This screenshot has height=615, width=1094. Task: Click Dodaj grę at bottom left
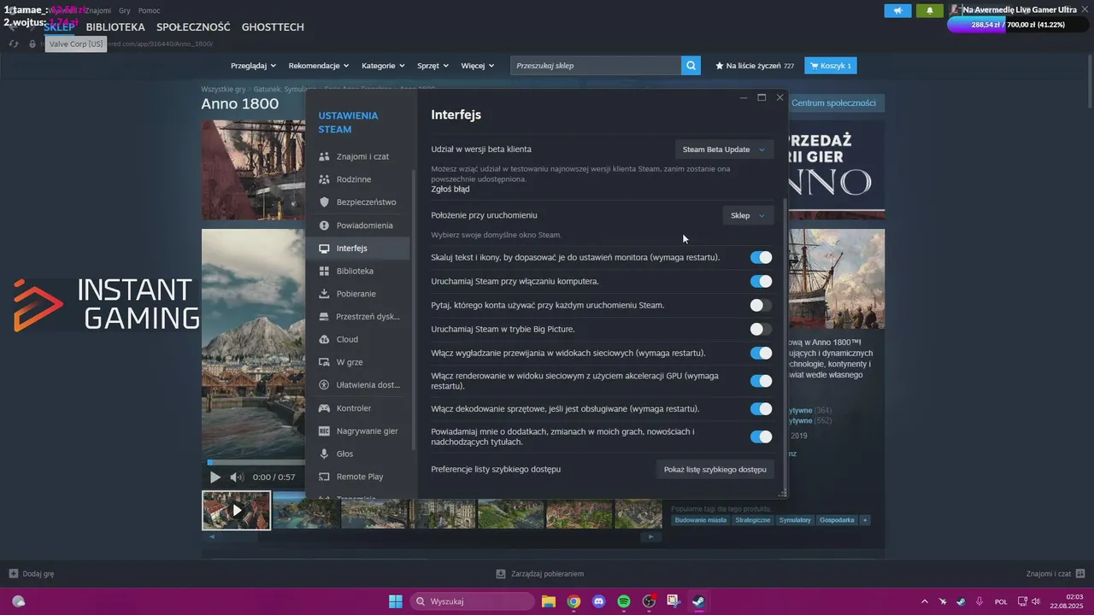(x=32, y=574)
